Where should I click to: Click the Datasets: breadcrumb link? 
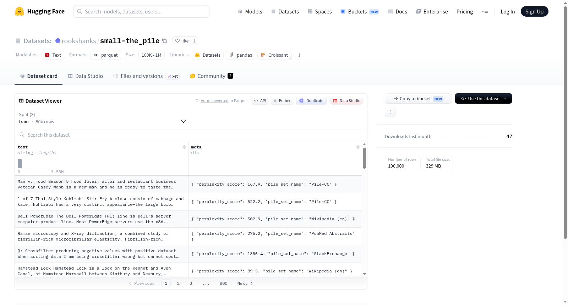(x=38, y=41)
